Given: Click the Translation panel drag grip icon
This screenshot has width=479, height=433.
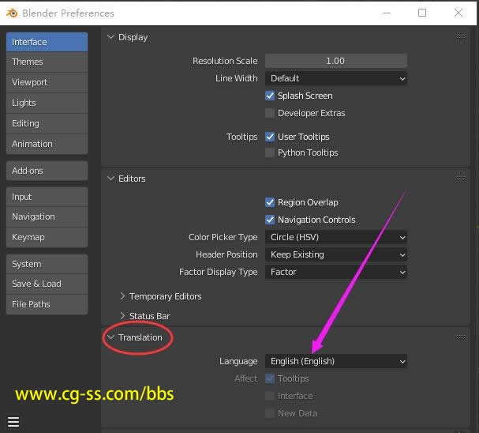Looking at the screenshot, I should tap(461, 337).
